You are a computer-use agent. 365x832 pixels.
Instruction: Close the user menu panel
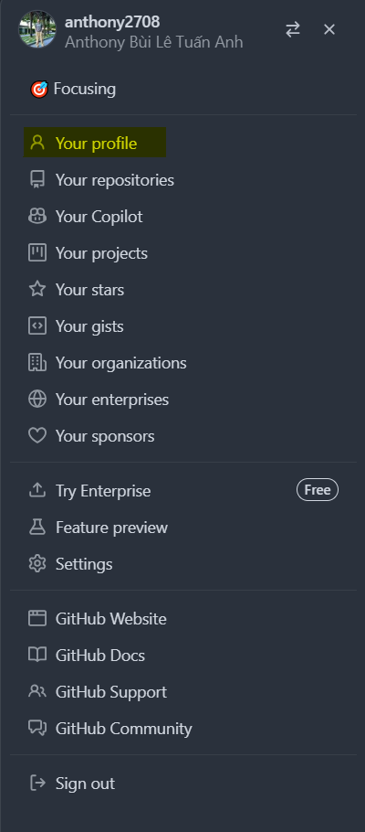(329, 29)
